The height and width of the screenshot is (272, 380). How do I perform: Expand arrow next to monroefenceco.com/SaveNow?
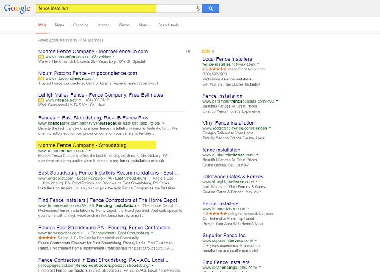(x=114, y=57)
